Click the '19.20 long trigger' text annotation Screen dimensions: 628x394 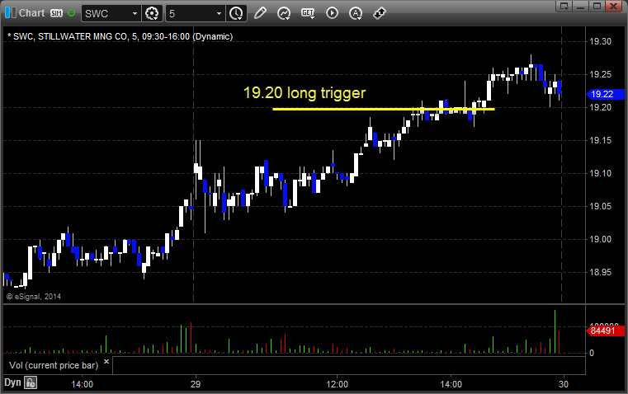pyautogui.click(x=305, y=93)
